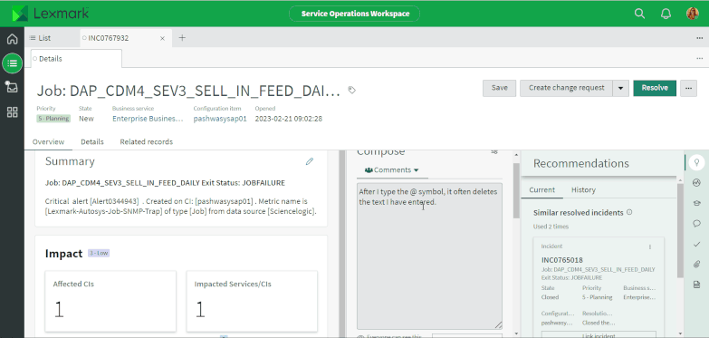
Task: Go to the Home icon in sidebar
Action: [12, 39]
